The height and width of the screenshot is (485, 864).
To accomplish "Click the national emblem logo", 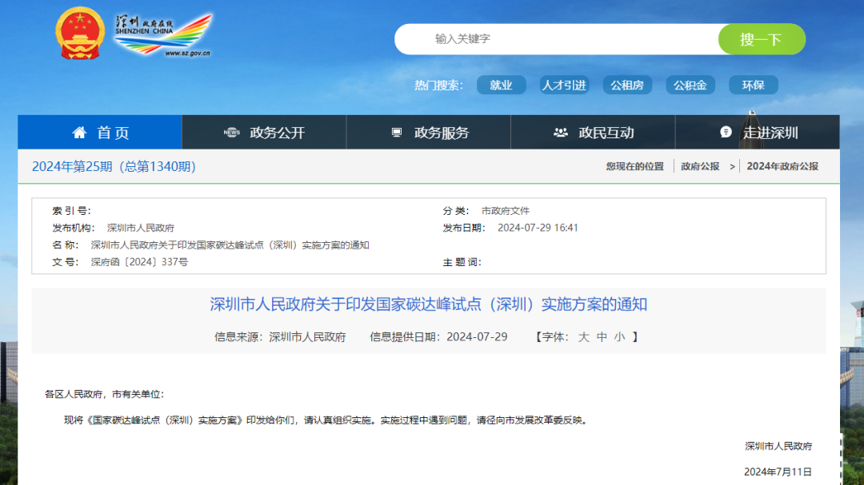I will click(79, 34).
